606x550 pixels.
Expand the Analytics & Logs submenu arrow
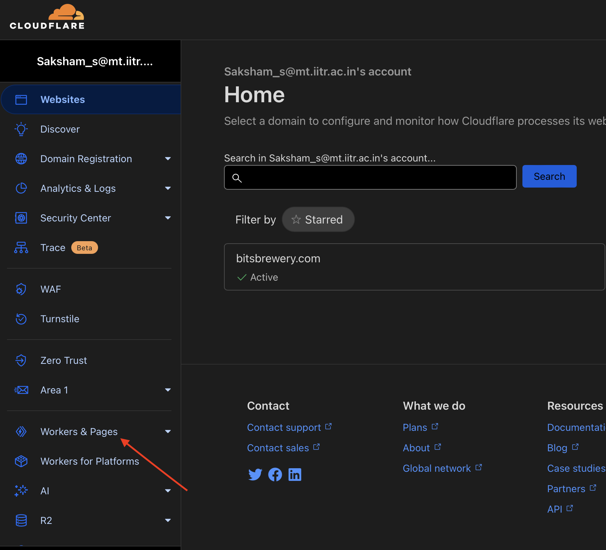168,188
